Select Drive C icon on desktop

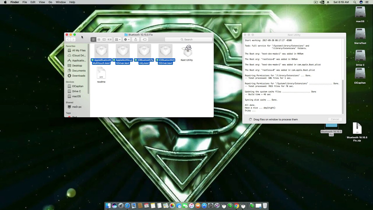[360, 58]
